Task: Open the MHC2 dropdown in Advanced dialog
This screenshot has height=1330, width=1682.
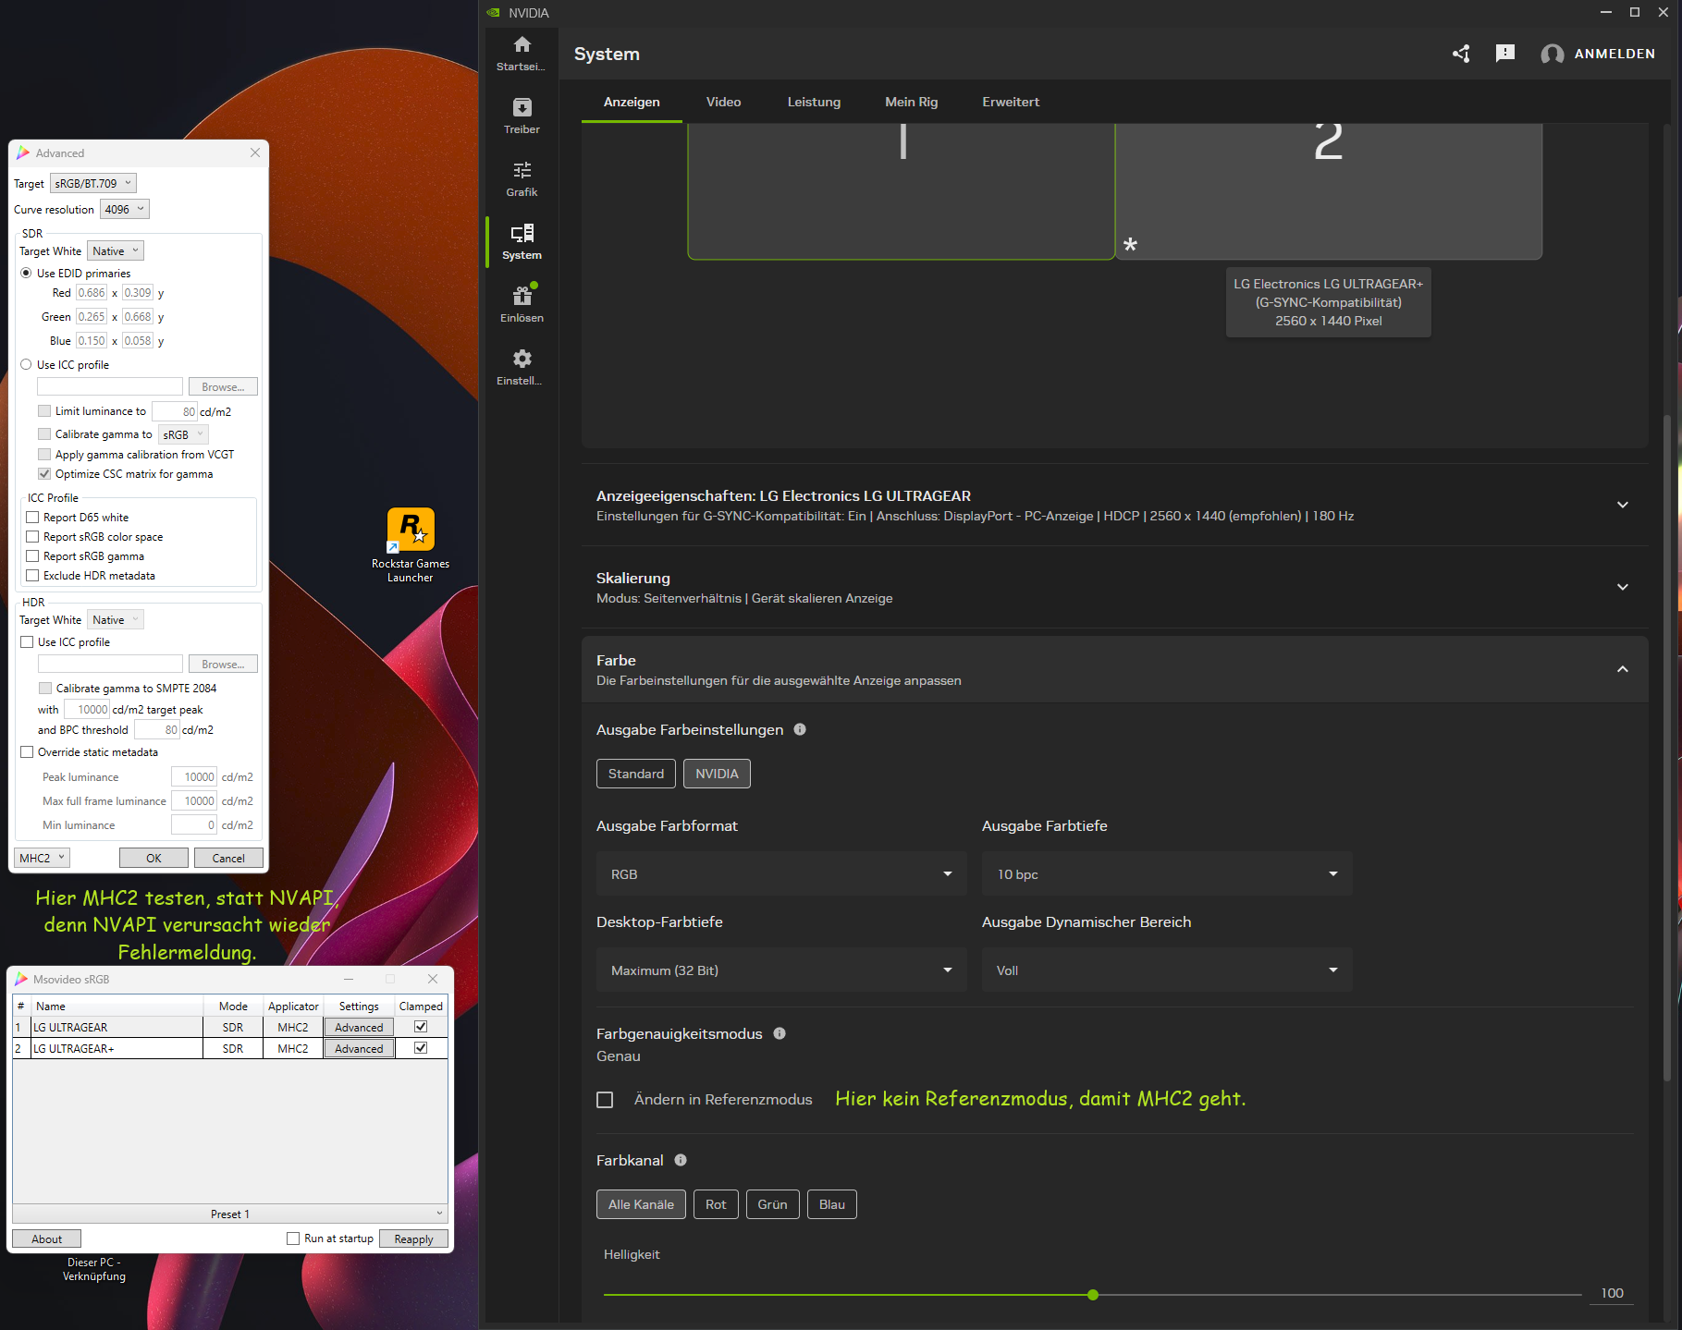Action: 42,858
